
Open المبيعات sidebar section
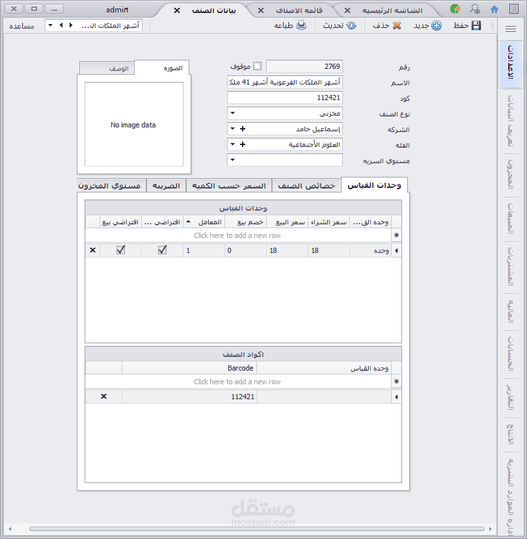[x=511, y=218]
